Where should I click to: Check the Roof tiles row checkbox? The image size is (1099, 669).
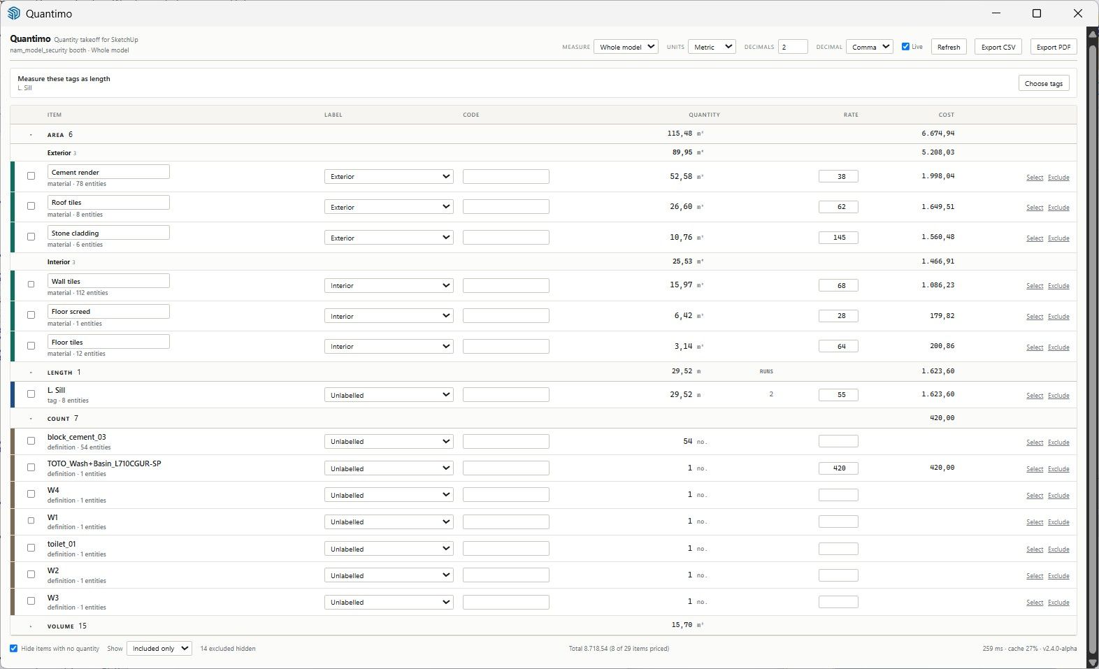[31, 206]
